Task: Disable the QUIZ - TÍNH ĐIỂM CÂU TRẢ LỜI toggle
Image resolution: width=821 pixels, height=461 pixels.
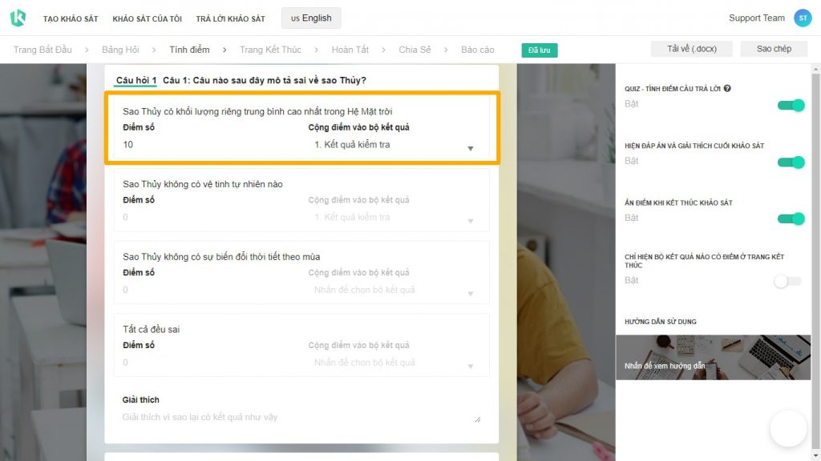Action: coord(791,104)
